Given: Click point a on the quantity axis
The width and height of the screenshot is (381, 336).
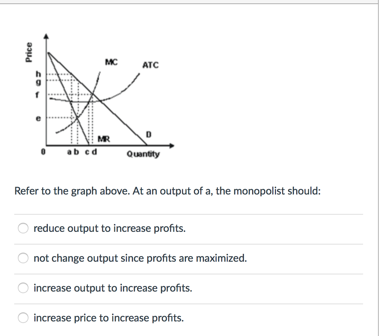Looking at the screenshot, I should [x=69, y=152].
